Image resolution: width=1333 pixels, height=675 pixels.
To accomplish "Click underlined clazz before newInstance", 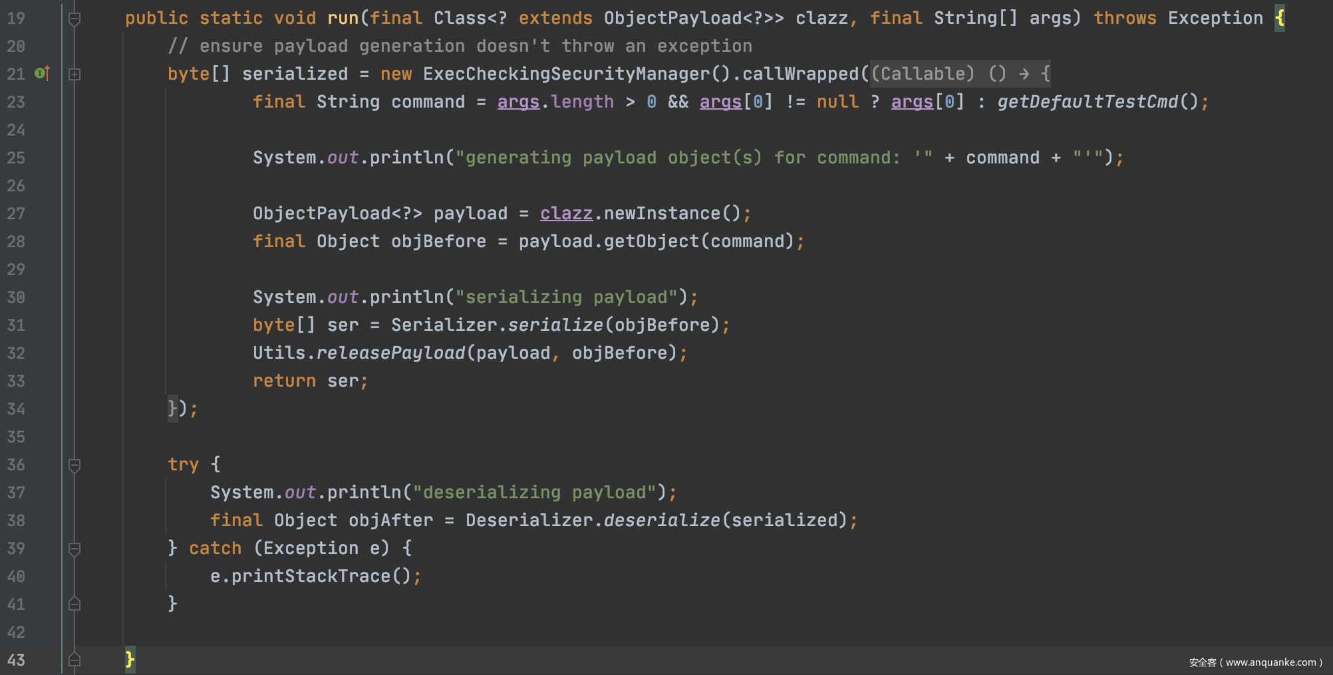I will [x=565, y=214].
